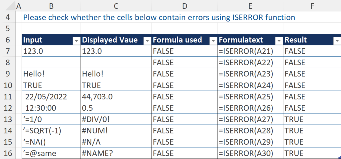Select column F header
341x159 pixels.
pyautogui.click(x=311, y=6)
